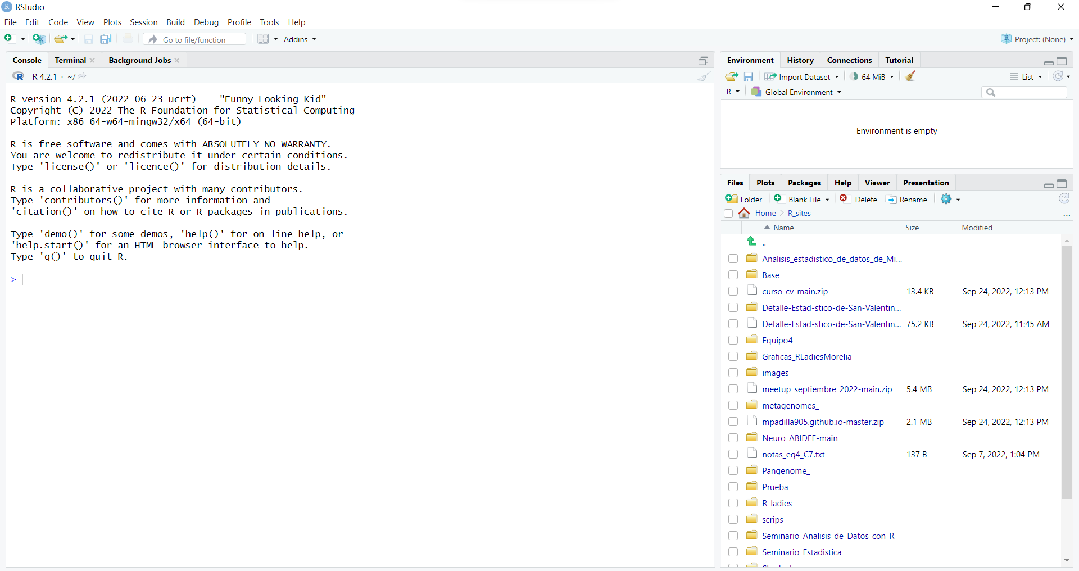The width and height of the screenshot is (1079, 571).
Task: Expand the Project (None) dropdown
Action: click(1037, 39)
